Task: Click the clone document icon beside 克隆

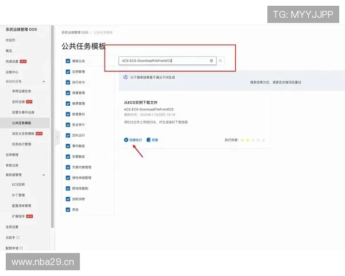Action: coord(148,140)
